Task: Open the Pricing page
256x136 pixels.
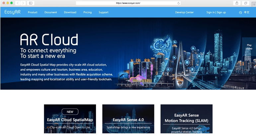Action: click(87, 12)
